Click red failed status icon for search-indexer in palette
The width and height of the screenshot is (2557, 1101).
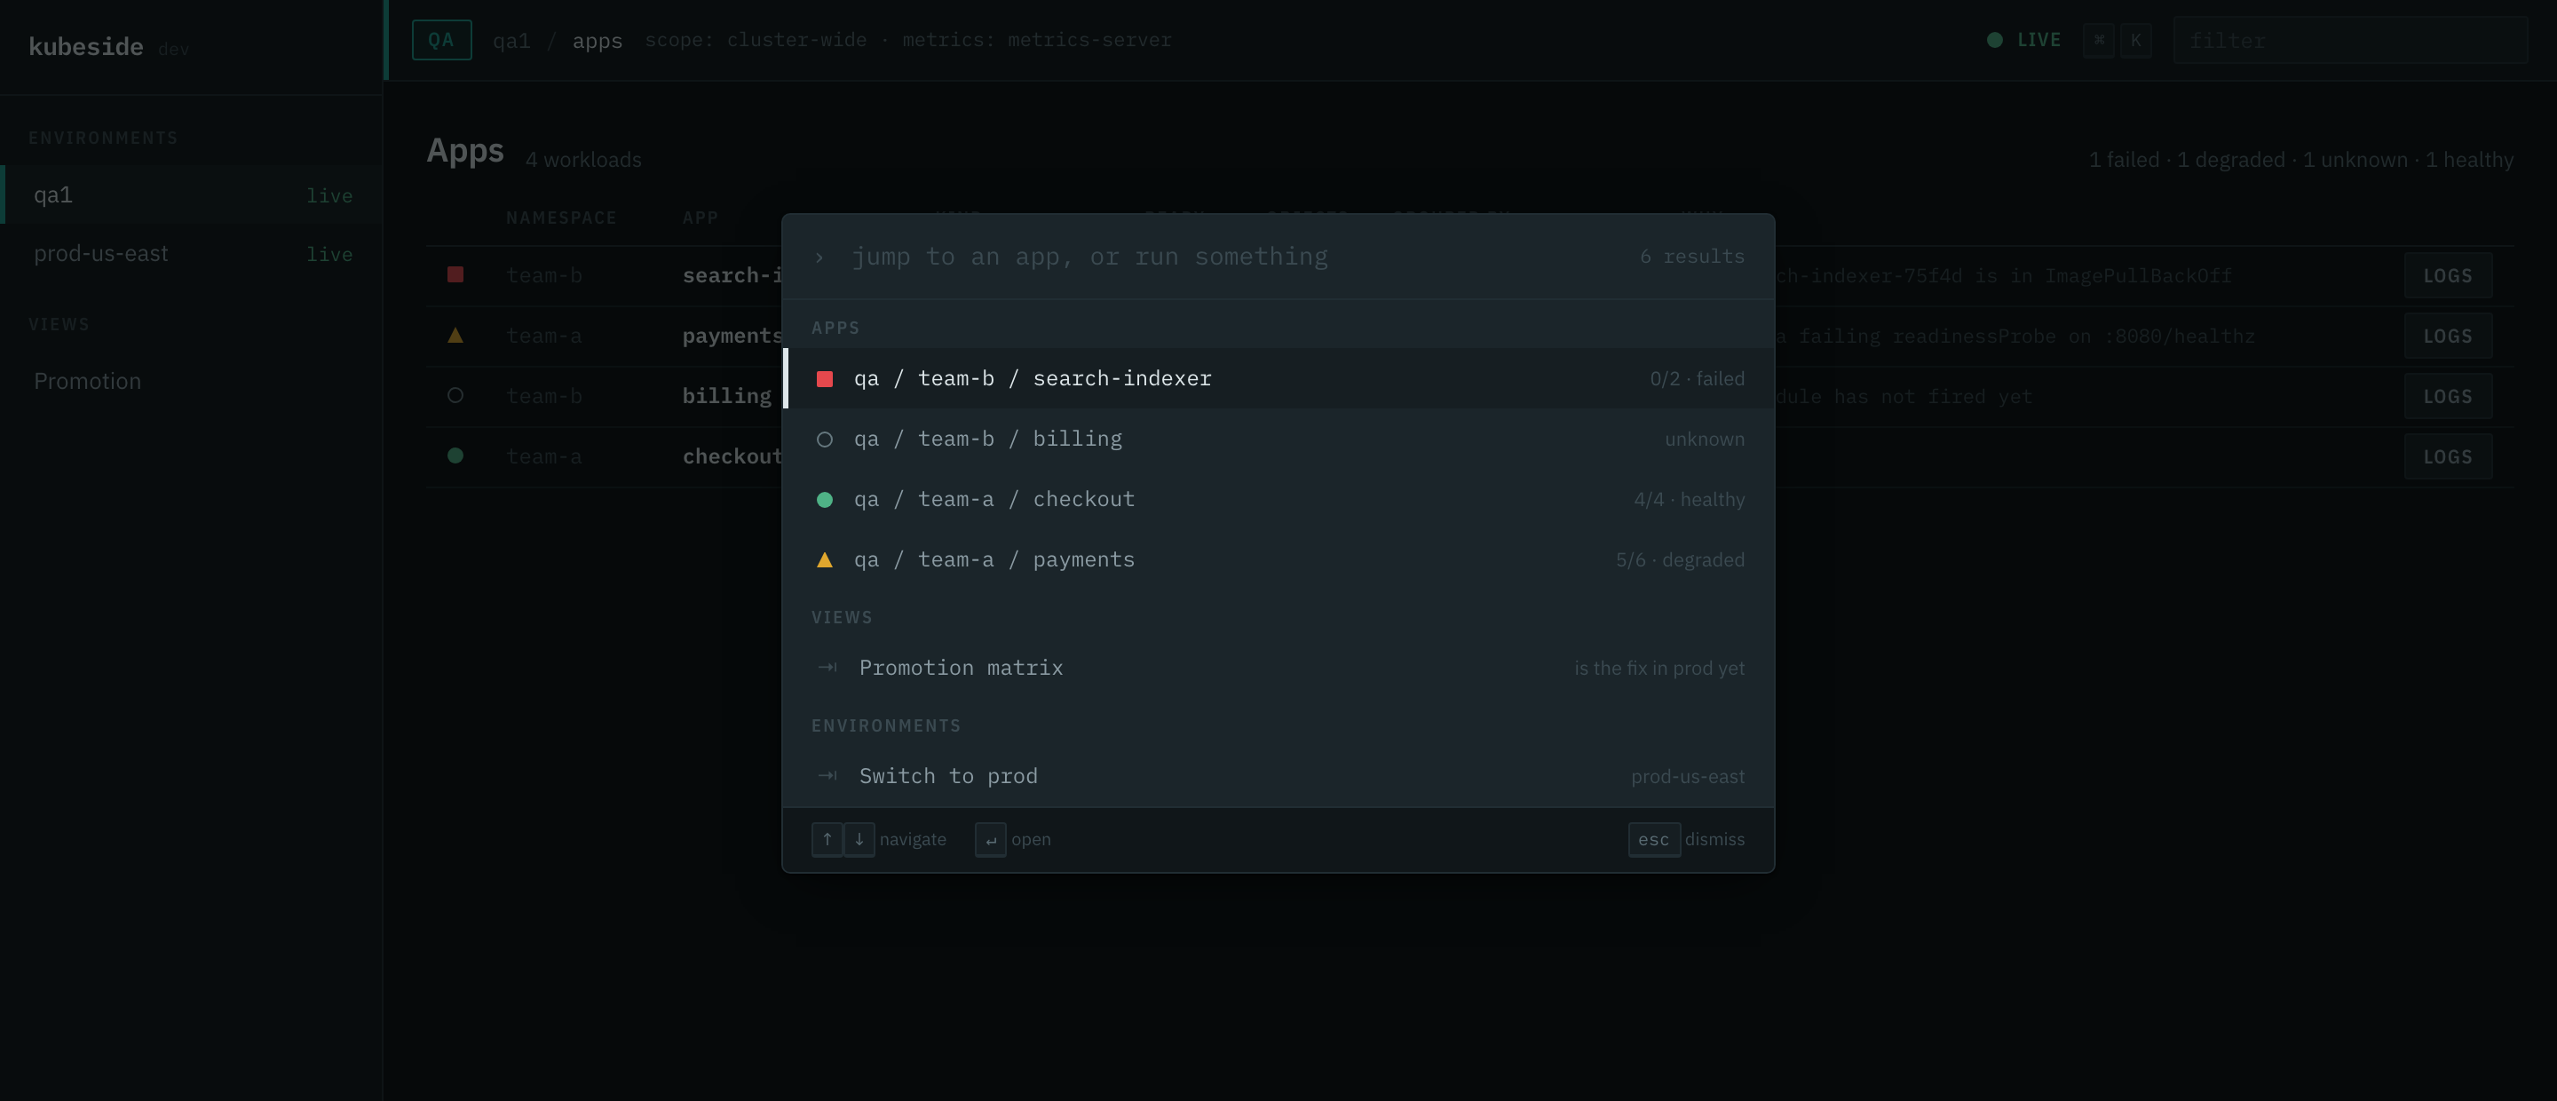click(x=824, y=378)
